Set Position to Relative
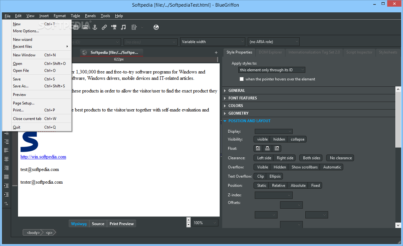The width and height of the screenshot is (403, 246). pos(278,186)
